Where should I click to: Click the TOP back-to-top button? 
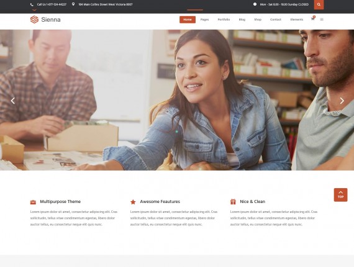click(x=340, y=195)
